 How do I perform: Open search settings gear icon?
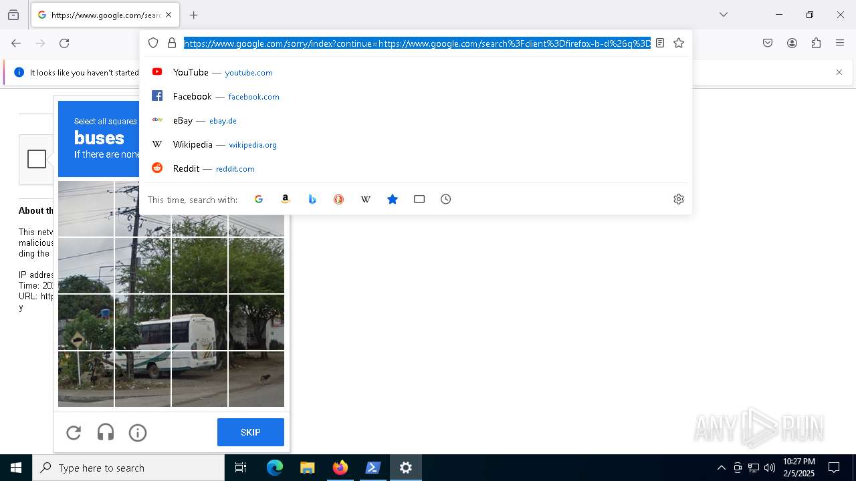click(679, 199)
